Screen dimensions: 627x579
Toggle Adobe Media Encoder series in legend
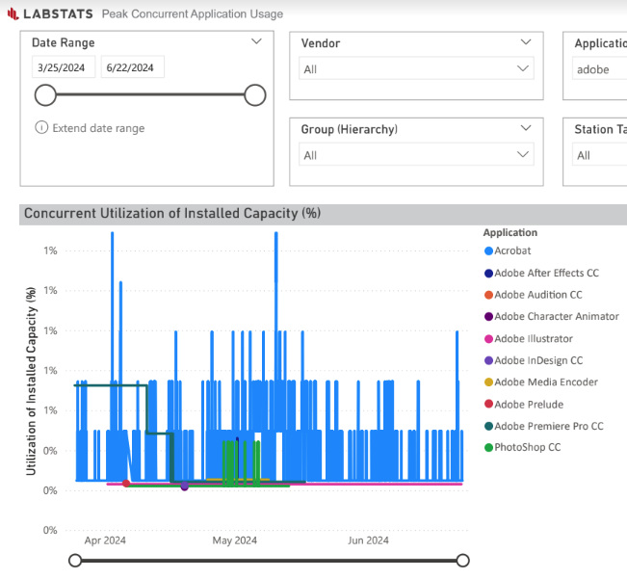coord(541,382)
